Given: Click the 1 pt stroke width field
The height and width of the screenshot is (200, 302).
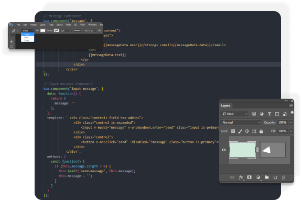Looking at the screenshot, I should [64, 30].
